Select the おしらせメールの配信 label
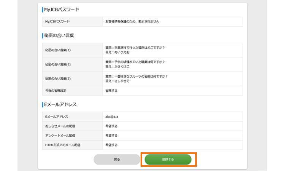Screen dimensions: 285x171 click(x=60, y=126)
